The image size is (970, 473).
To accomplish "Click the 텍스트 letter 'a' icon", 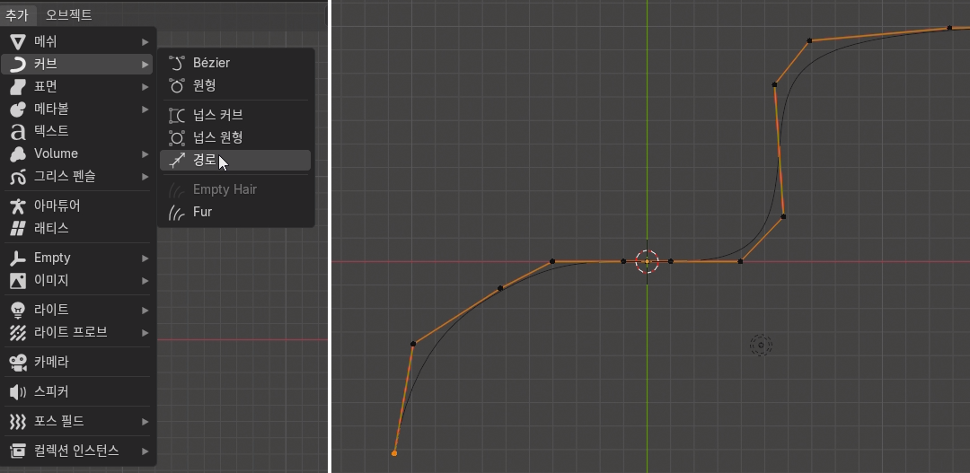I will point(18,132).
